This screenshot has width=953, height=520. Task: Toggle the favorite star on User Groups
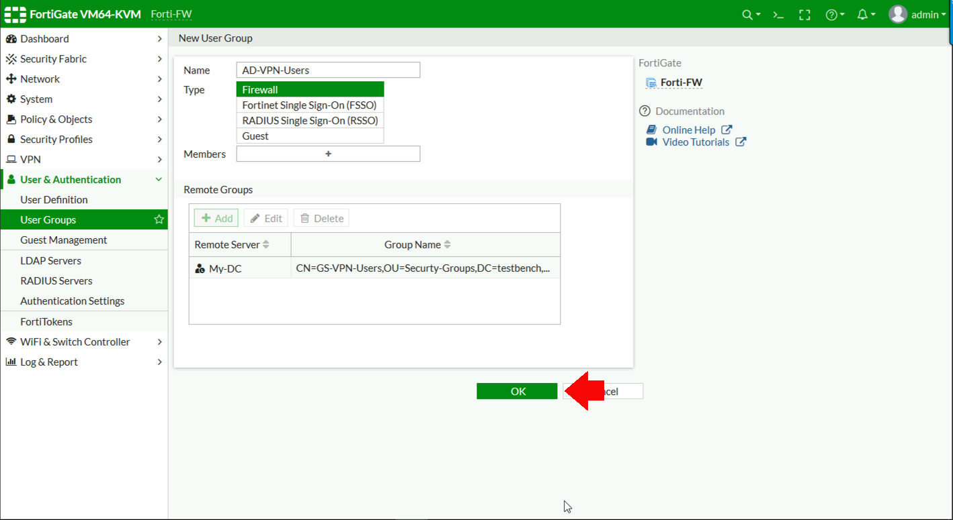159,219
